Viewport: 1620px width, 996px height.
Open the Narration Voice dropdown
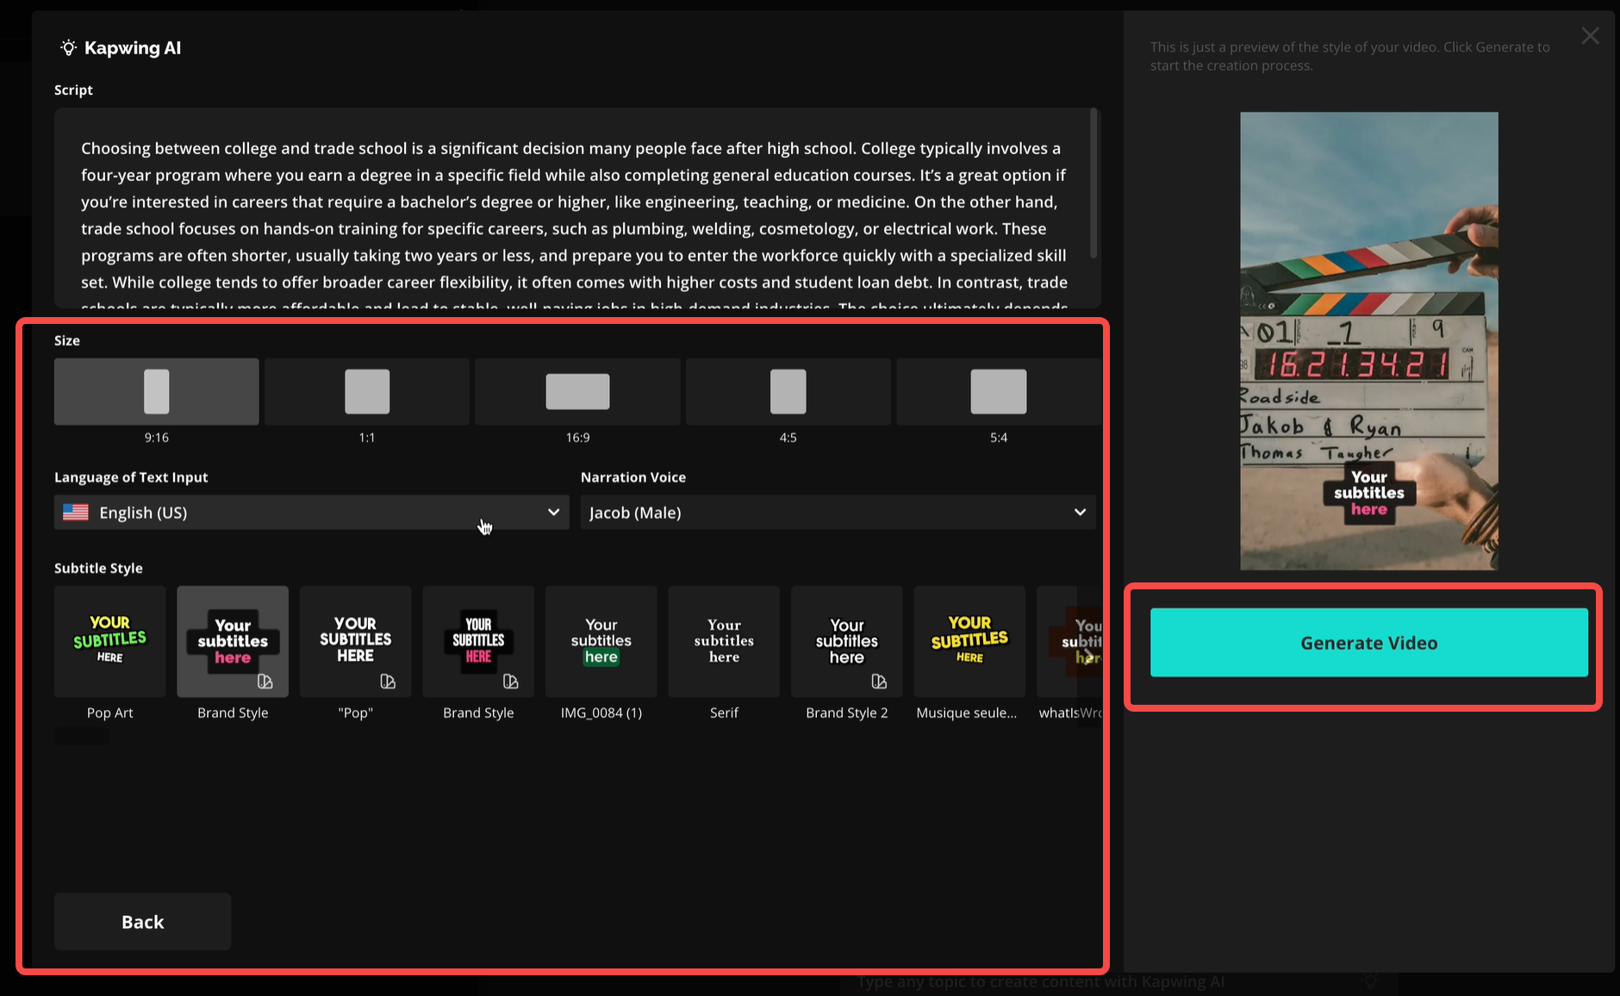click(837, 513)
